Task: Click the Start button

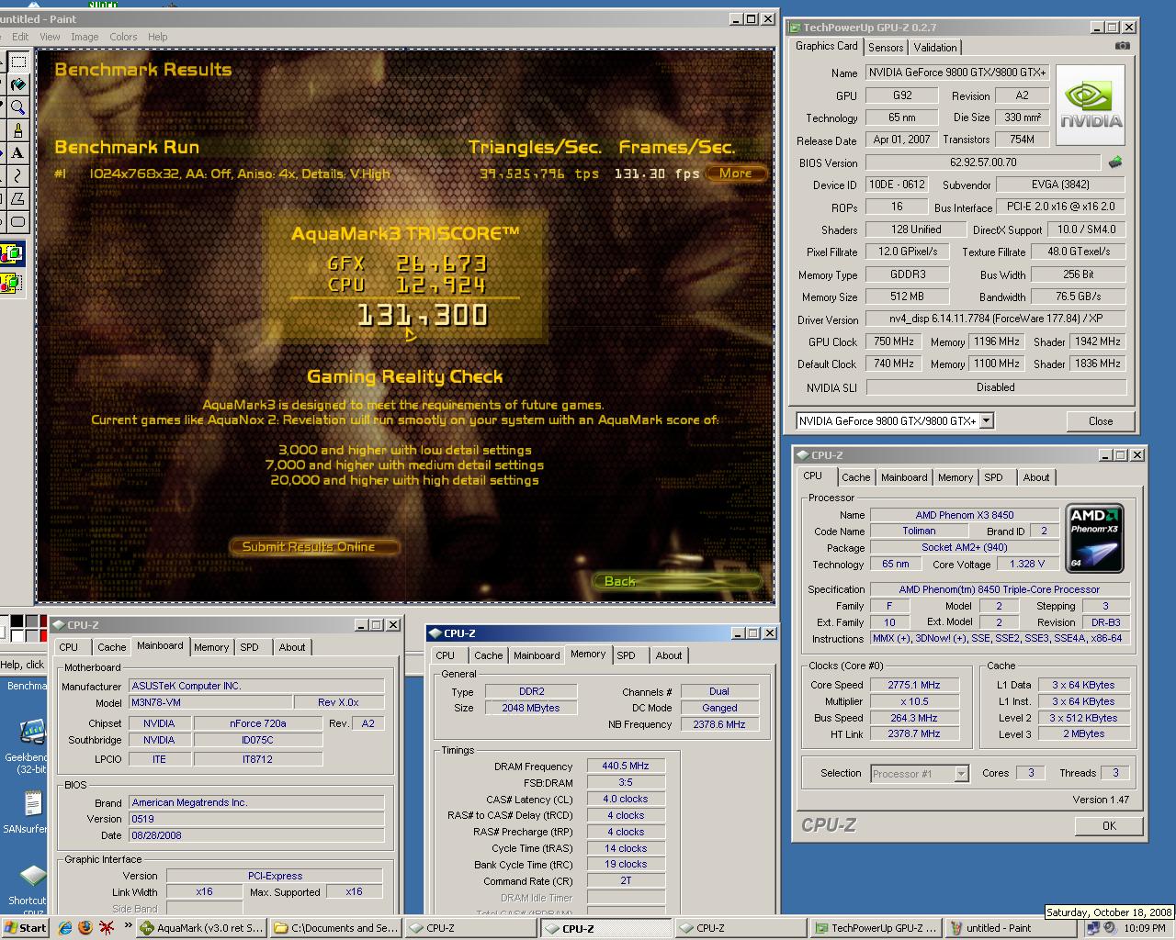Action: coord(25,928)
